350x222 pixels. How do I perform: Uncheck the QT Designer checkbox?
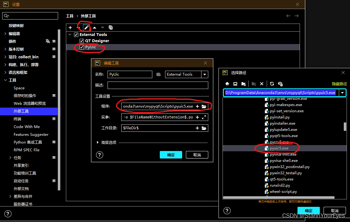point(82,41)
